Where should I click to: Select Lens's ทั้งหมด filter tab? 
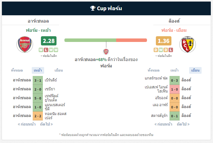click(154, 71)
